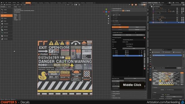Switch to the active Modeling workspace tab

(x=28, y=3)
